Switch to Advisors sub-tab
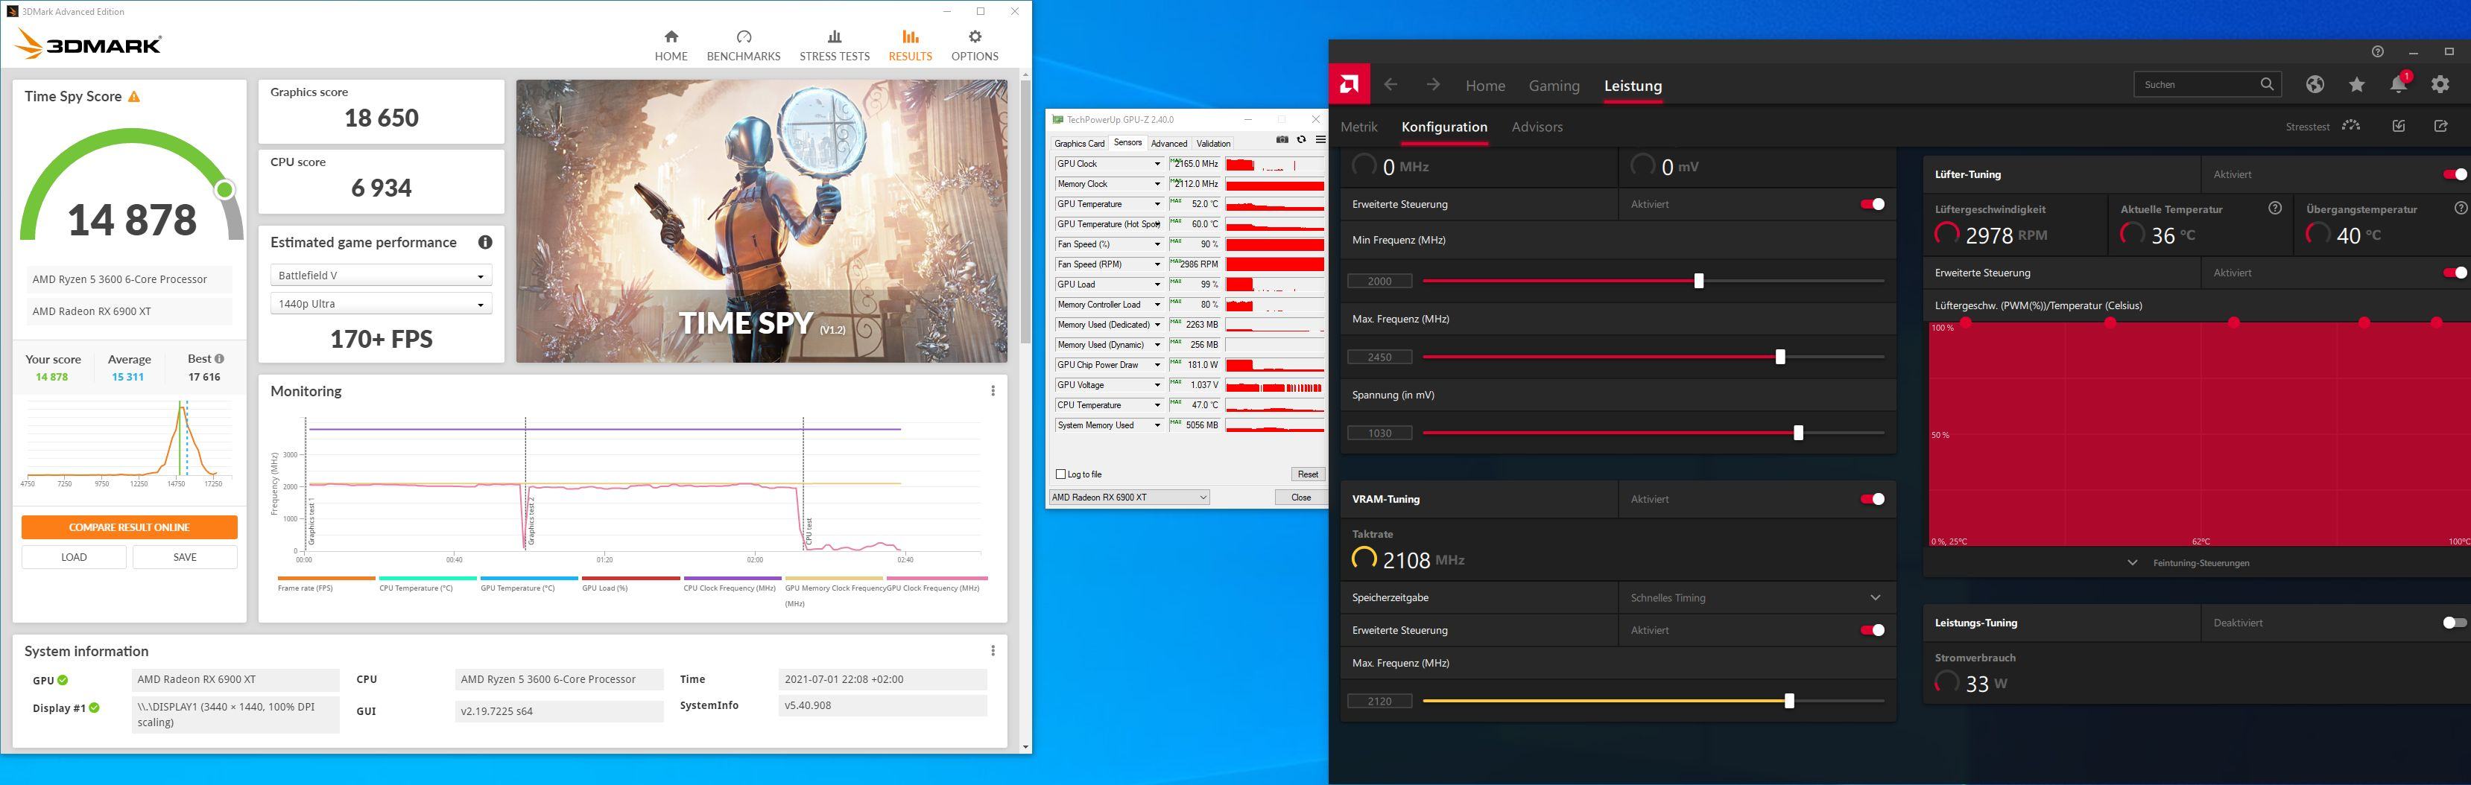Screen dimensions: 2471x785 (1537, 127)
